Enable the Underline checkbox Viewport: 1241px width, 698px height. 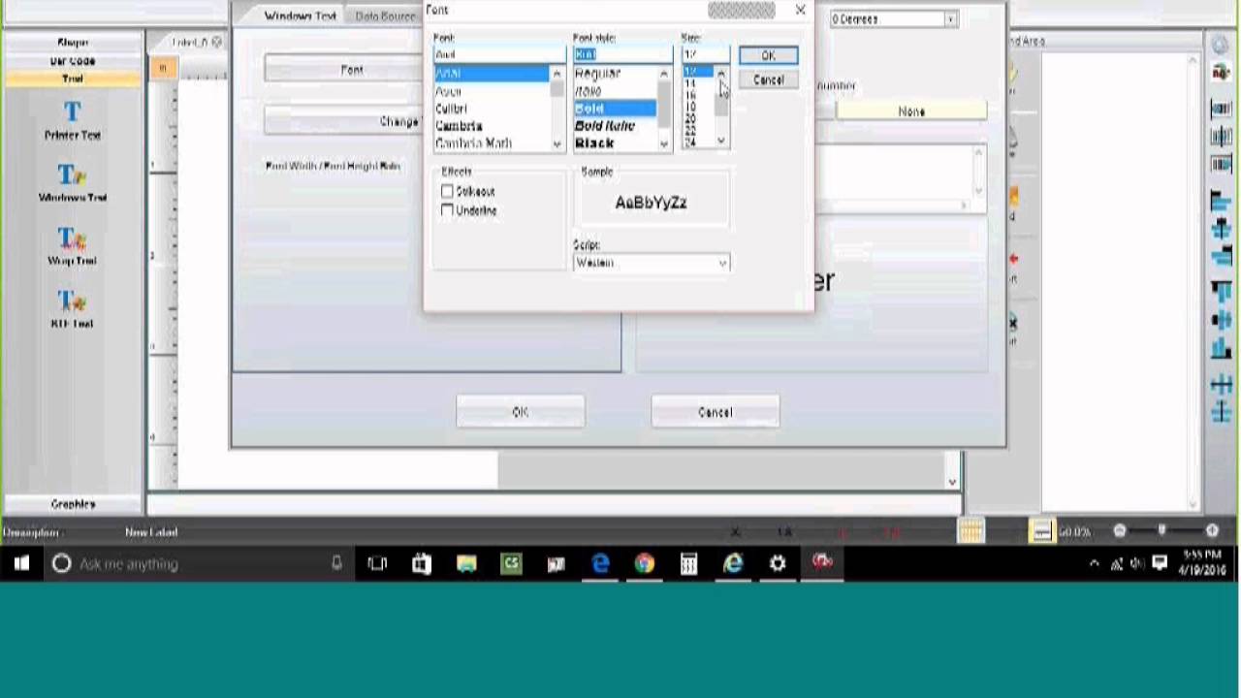tap(447, 209)
